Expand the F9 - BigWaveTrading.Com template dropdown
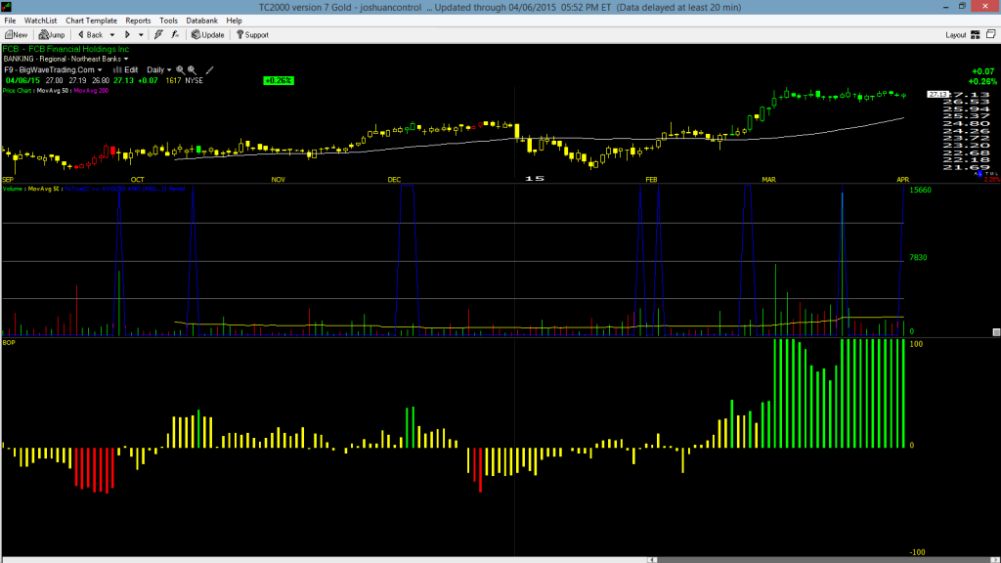This screenshot has height=563, width=1001. (100, 70)
